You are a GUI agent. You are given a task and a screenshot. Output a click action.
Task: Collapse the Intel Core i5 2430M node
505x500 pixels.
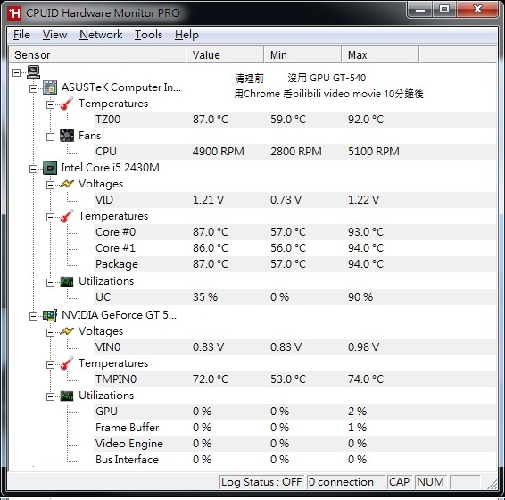(33, 169)
